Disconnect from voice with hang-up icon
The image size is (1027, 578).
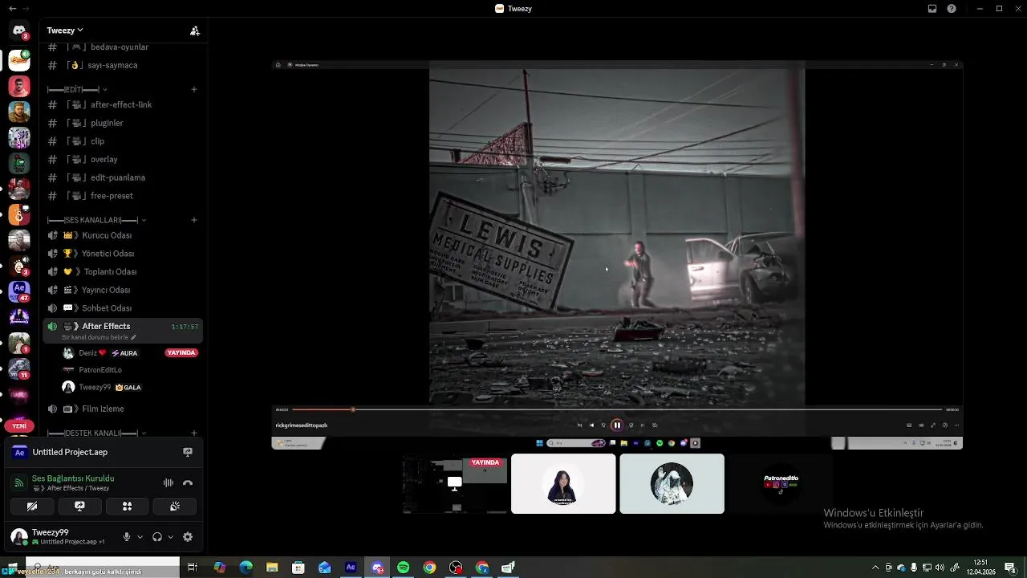188,483
